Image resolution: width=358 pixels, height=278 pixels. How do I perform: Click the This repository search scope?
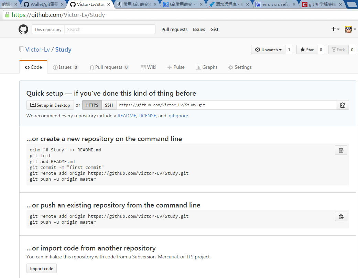(x=48, y=30)
